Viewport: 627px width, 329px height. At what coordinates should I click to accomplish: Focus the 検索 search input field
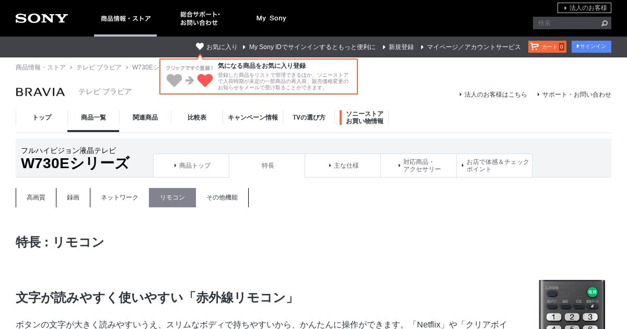coord(566,23)
